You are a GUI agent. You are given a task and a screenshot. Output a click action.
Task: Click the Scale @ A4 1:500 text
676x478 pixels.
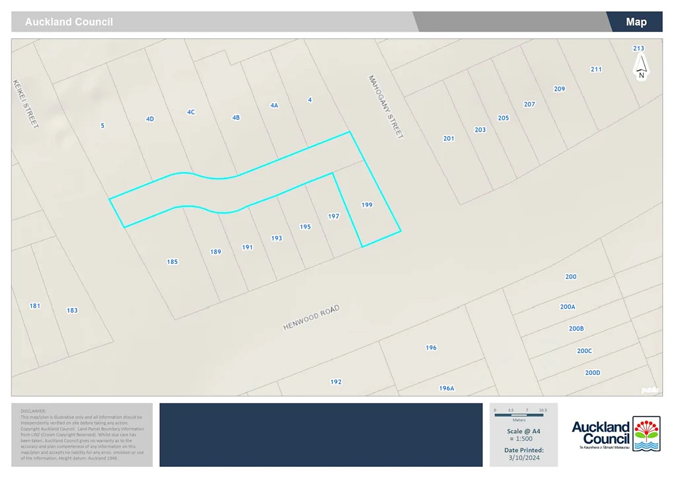click(523, 435)
